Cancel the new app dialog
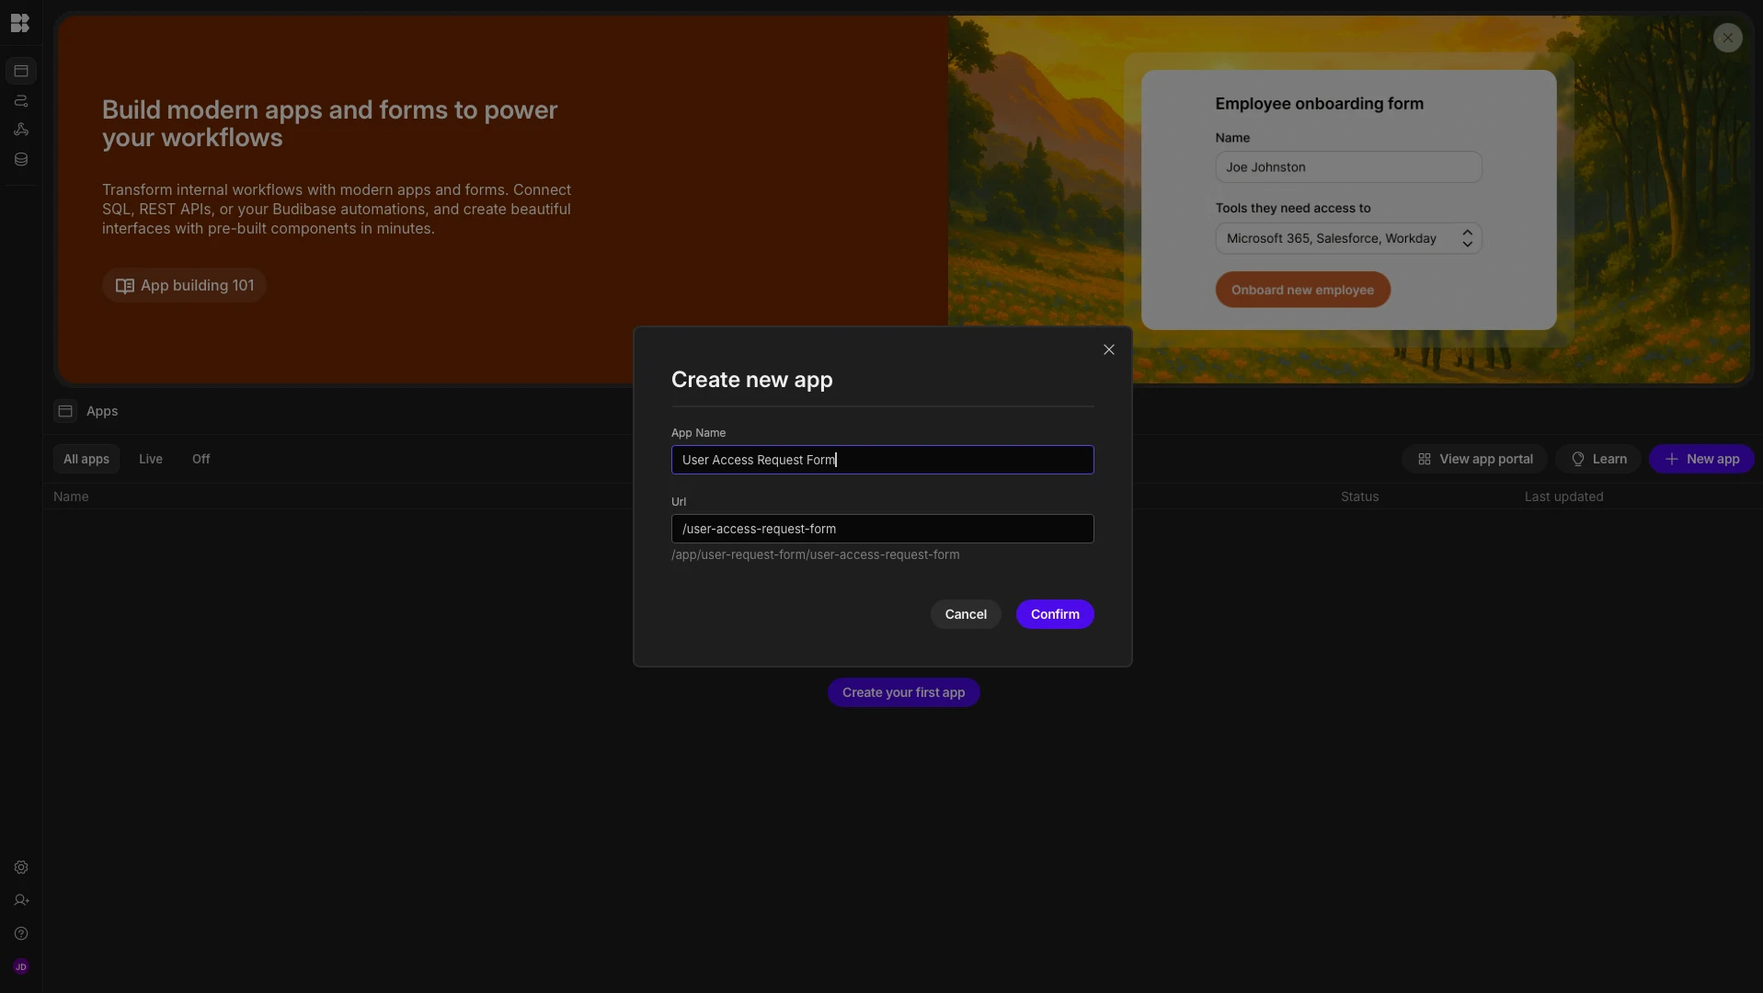The width and height of the screenshot is (1763, 993). [966, 614]
